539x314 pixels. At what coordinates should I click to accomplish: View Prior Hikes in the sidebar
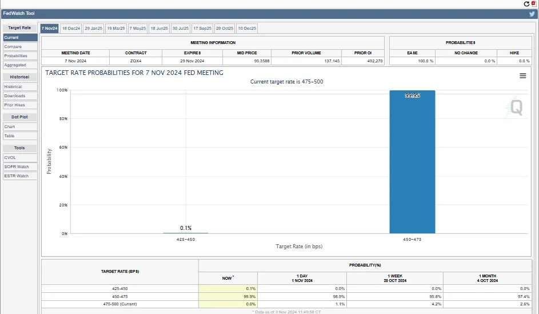[x=20, y=105]
